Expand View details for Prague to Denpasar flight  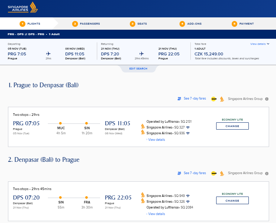click(x=156, y=140)
